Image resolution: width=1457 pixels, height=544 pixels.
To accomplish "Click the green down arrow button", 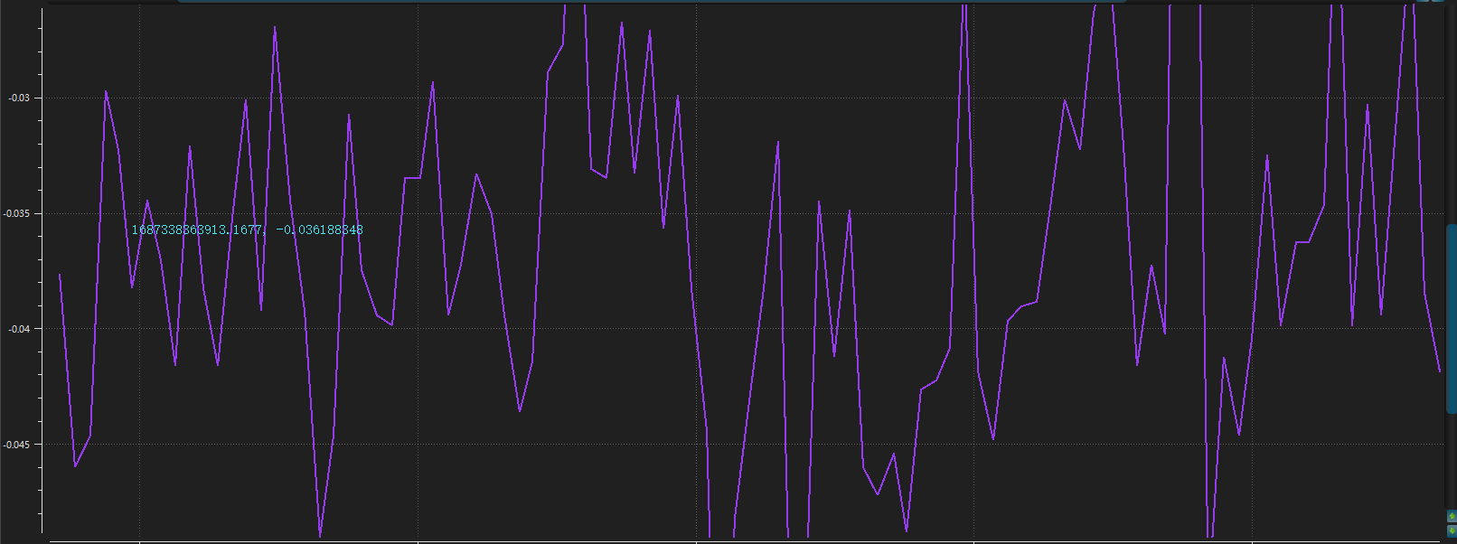I will coord(1452,531).
